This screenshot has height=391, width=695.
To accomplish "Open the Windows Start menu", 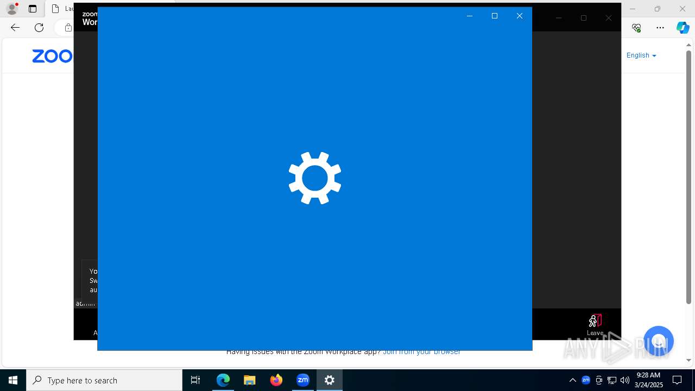I will pos(13,380).
